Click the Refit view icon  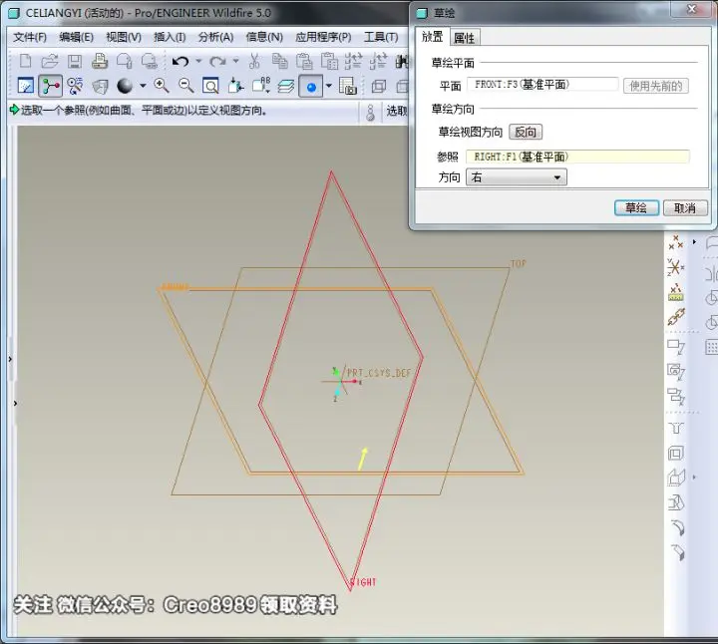[x=210, y=86]
